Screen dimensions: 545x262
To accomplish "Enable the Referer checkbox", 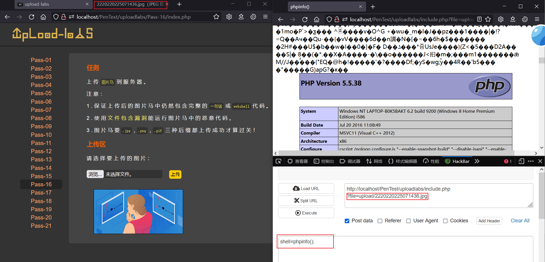I will (380, 221).
